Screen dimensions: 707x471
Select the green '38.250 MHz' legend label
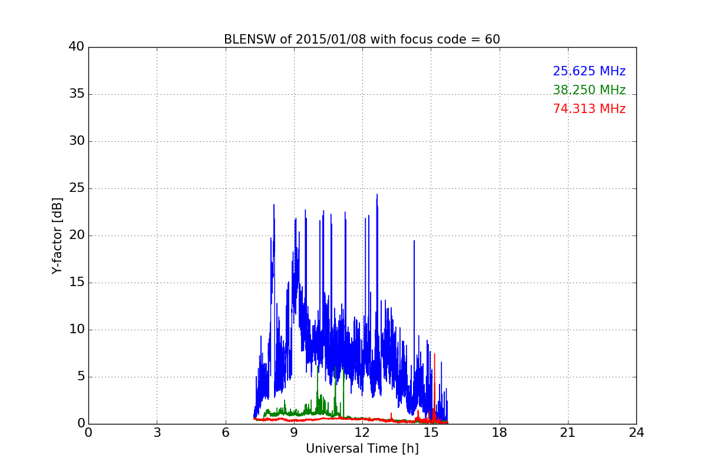pos(589,90)
